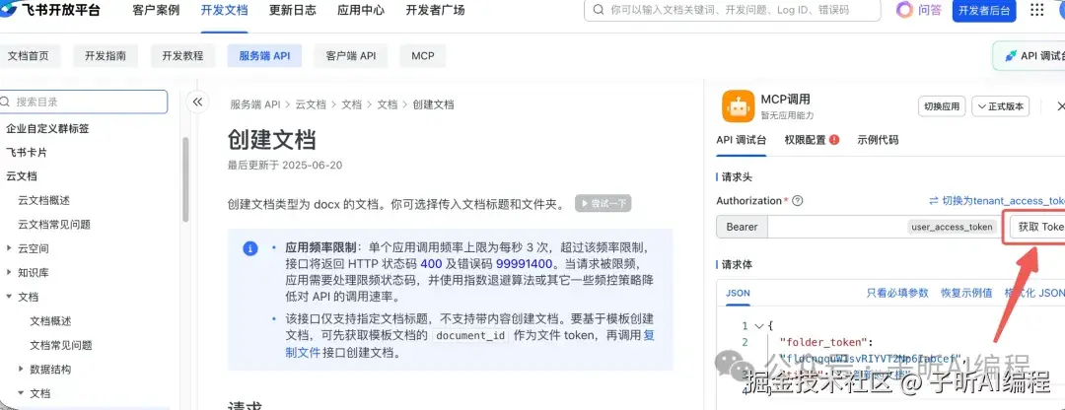Select the 服务端 API tab
The image size is (1065, 410).
pyautogui.click(x=264, y=55)
